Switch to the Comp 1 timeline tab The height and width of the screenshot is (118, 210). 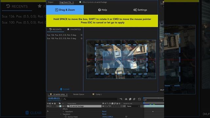tap(98, 94)
